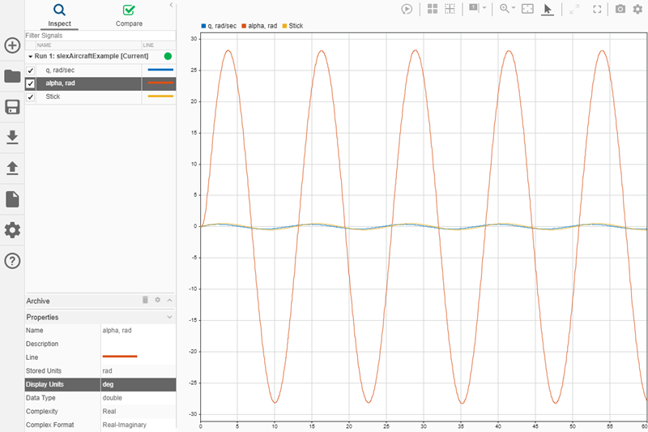
Task: Open Preferences via the sidebar gear icon
Action: pyautogui.click(x=12, y=230)
